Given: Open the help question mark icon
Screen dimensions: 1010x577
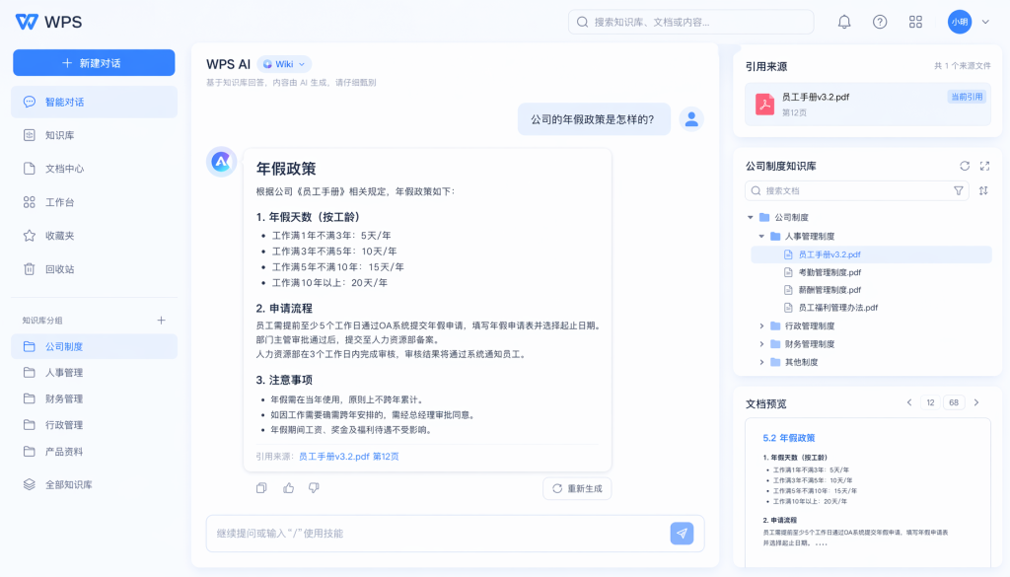Looking at the screenshot, I should point(879,22).
